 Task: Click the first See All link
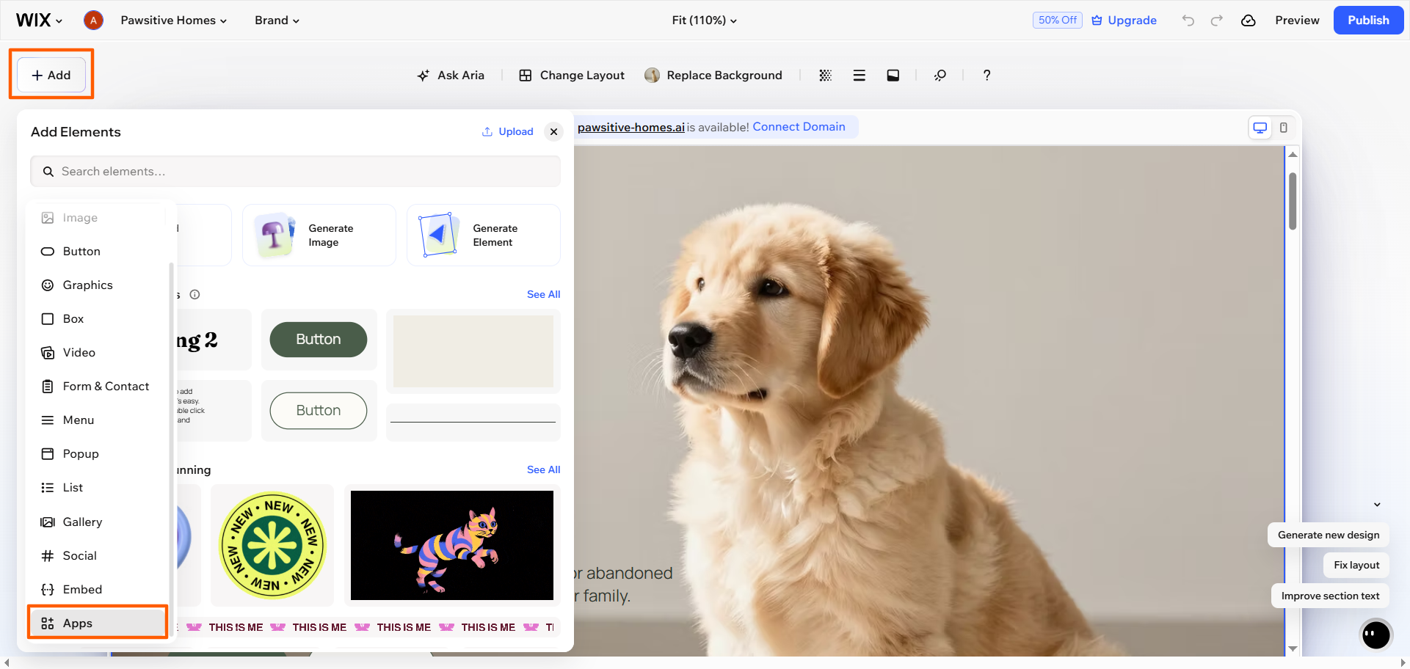coord(543,294)
